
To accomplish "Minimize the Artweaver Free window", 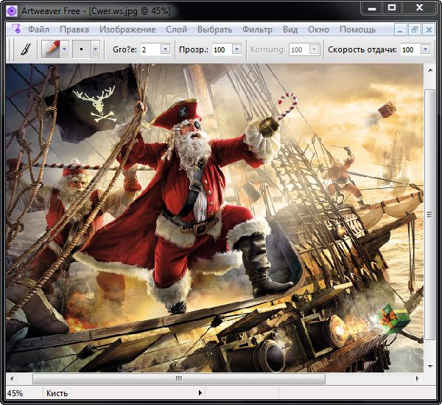I will point(372,8).
